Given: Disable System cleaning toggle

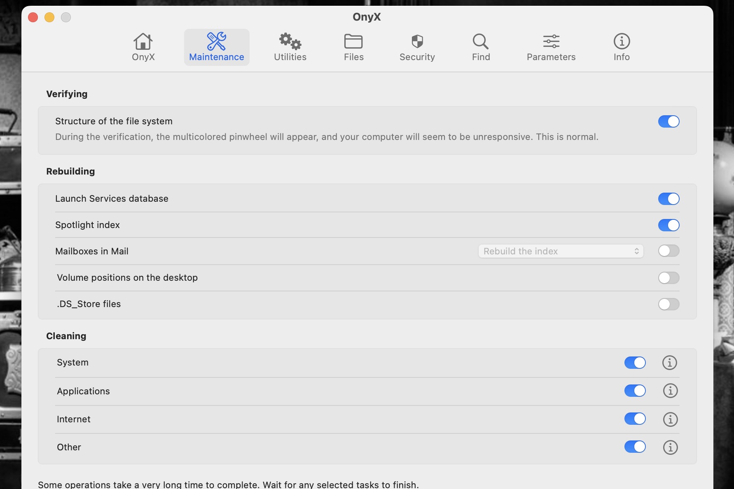Looking at the screenshot, I should tap(635, 363).
